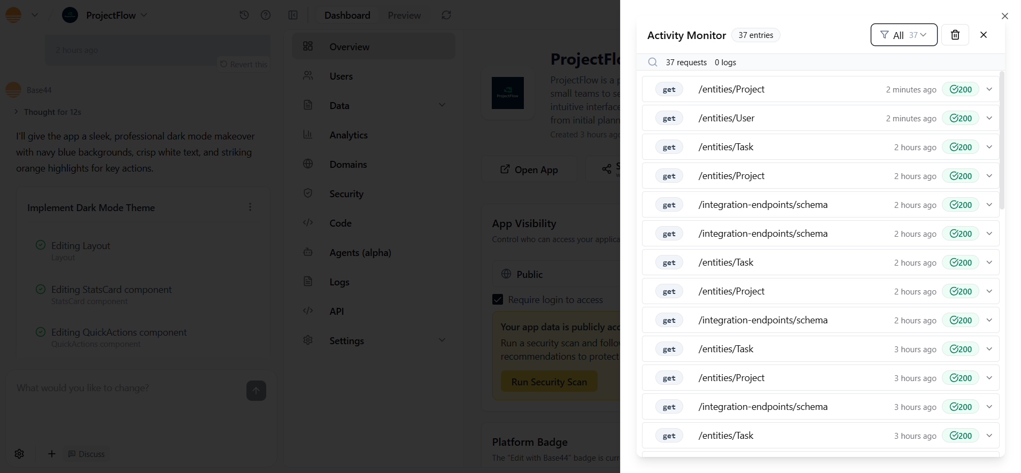This screenshot has height=473, width=1021.
Task: Expand the first /entities/Project request from 2 minutes ago
Action: pyautogui.click(x=821, y=89)
